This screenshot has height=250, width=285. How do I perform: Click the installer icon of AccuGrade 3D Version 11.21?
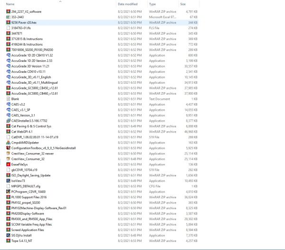[x=8, y=66]
